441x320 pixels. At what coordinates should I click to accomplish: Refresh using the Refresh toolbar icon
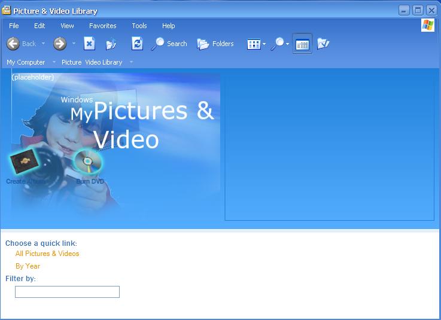[x=137, y=44]
